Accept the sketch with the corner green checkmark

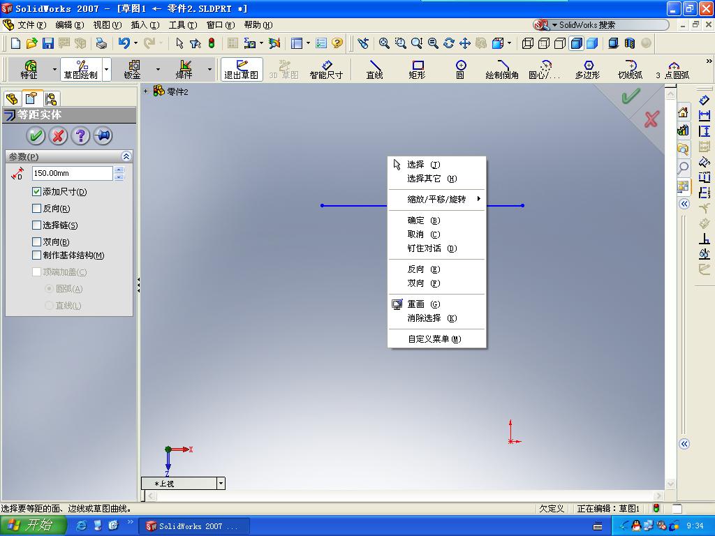631,96
